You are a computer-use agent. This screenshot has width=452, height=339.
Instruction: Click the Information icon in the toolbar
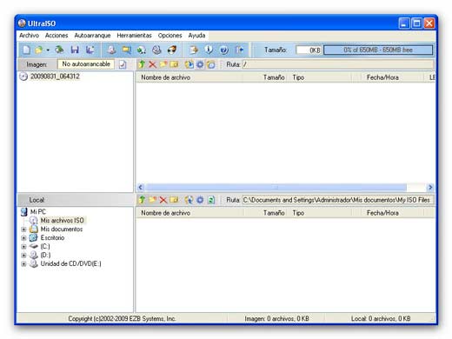(209, 50)
